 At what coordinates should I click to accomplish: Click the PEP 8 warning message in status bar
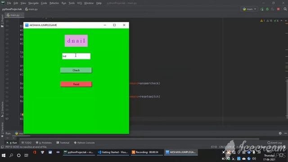coord(26,147)
